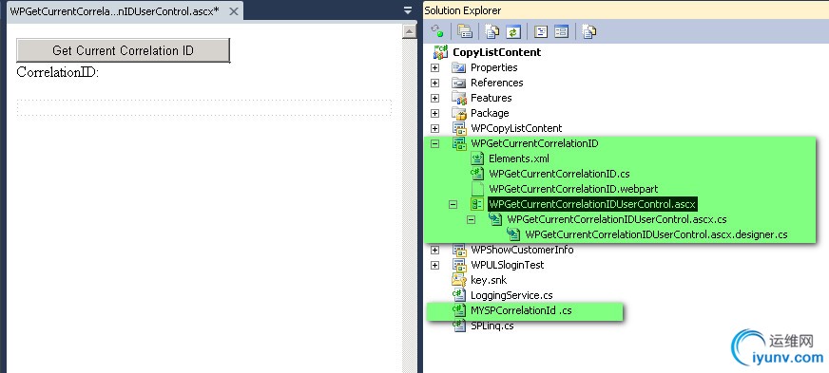Click the Elements.xml file icon
The image size is (829, 373).
point(477,159)
